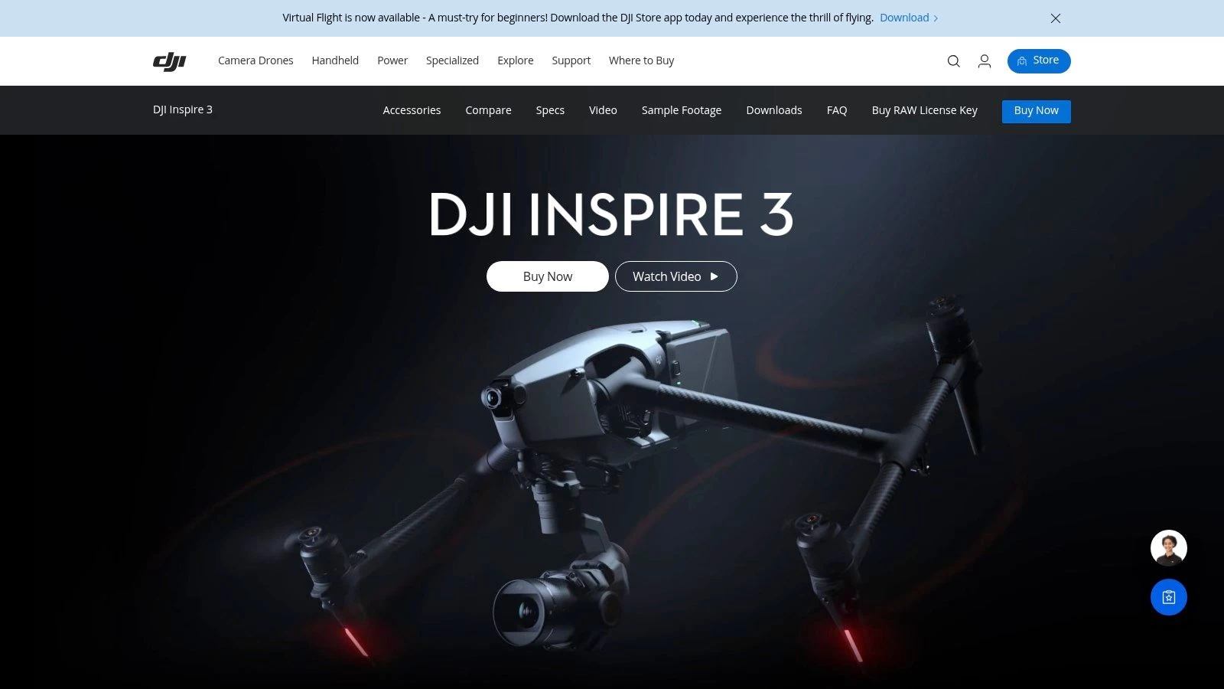
Task: Switch to the Video tab
Action: pos(603,110)
